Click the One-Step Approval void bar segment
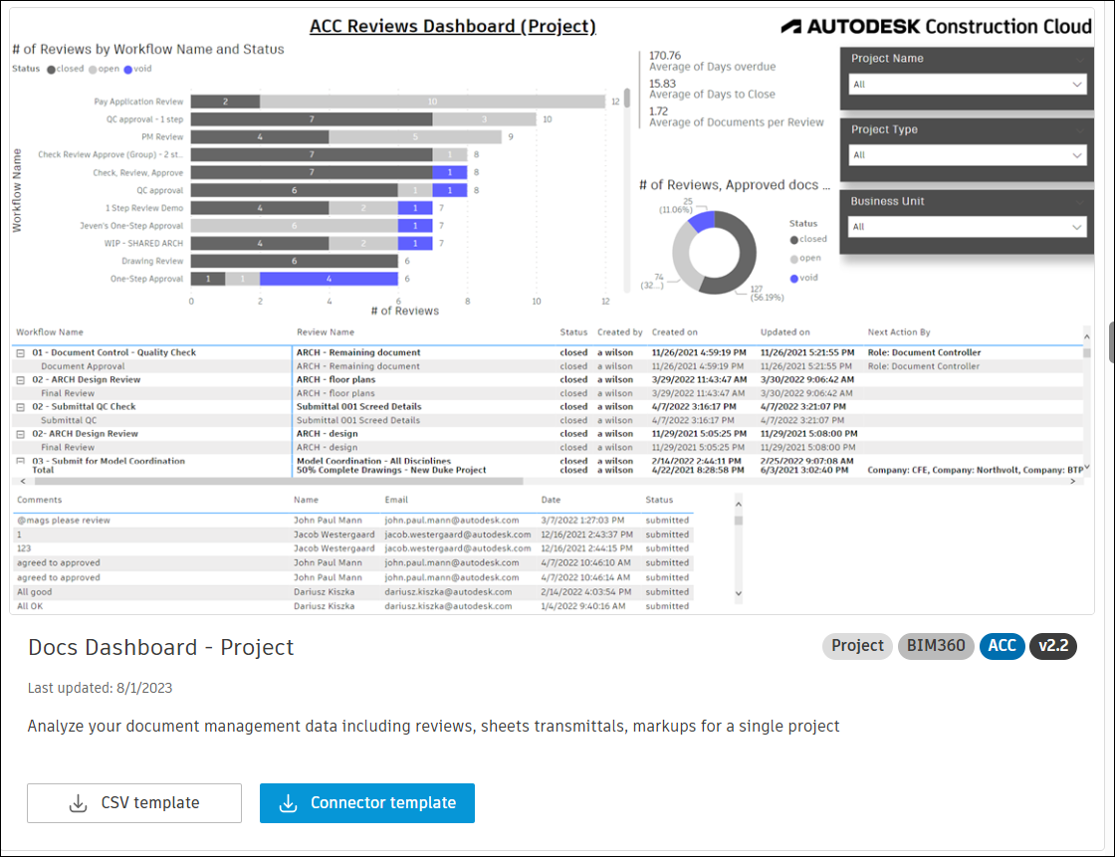Image resolution: width=1115 pixels, height=857 pixels. [329, 279]
